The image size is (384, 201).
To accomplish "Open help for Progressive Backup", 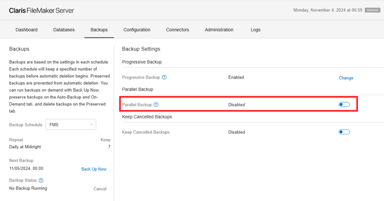I will (164, 77).
